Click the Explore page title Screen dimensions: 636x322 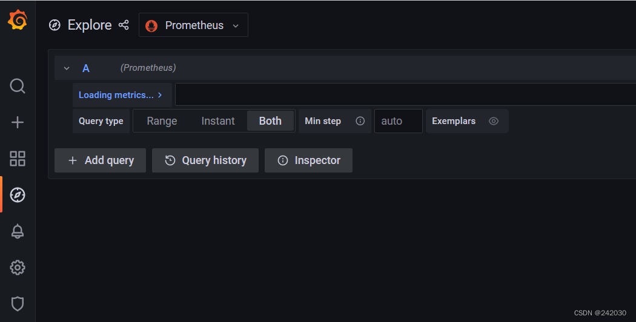(x=90, y=25)
